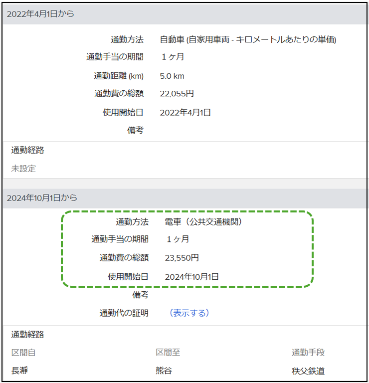Click the 電車（公共交通機関） method value
The width and height of the screenshot is (369, 383).
(x=203, y=222)
